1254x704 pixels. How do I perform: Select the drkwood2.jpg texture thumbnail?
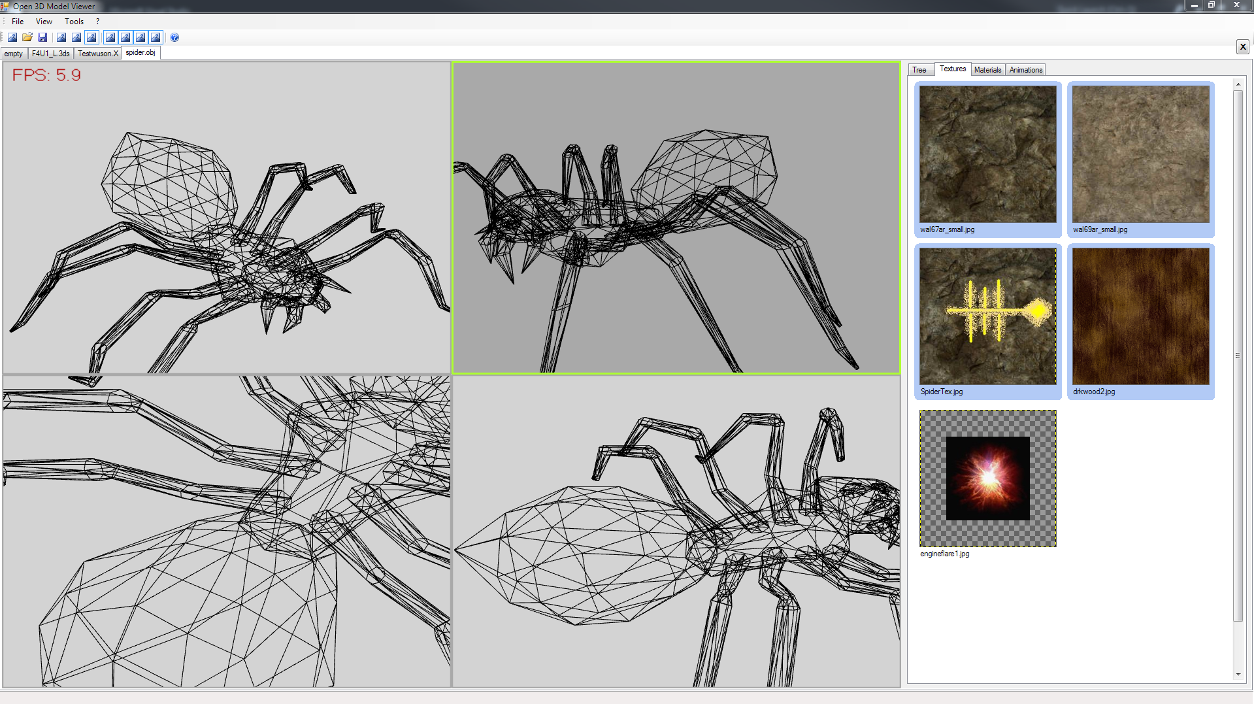point(1140,317)
